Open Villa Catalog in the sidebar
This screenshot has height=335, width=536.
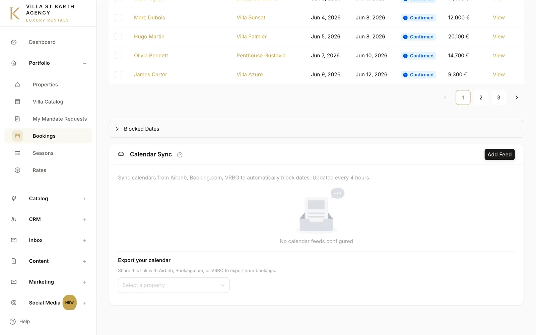(x=48, y=102)
